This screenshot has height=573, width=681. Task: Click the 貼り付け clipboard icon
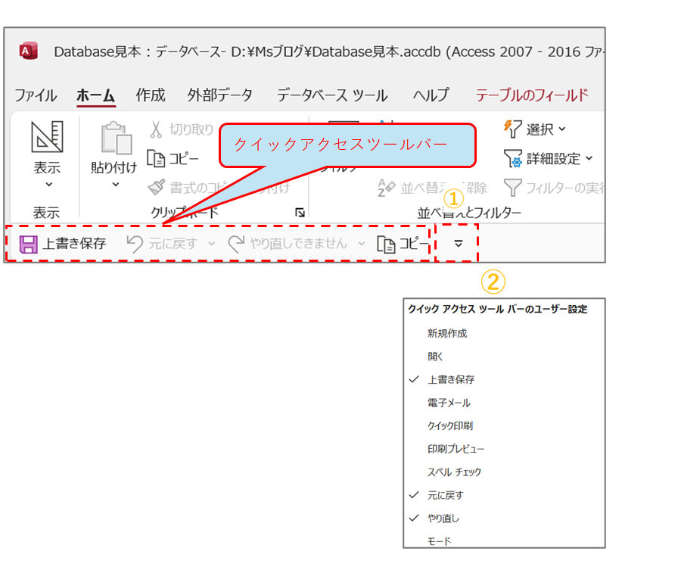114,139
